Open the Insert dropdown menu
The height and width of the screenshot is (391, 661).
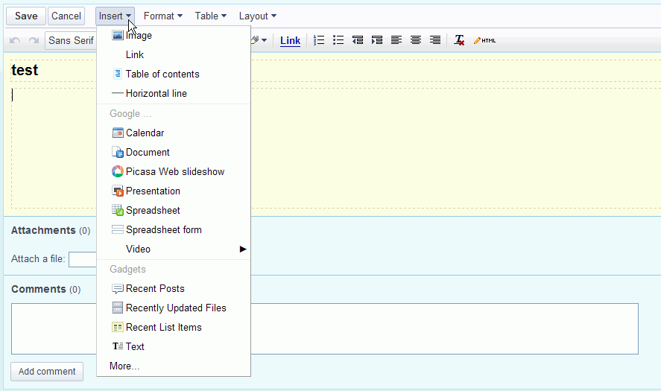point(115,16)
